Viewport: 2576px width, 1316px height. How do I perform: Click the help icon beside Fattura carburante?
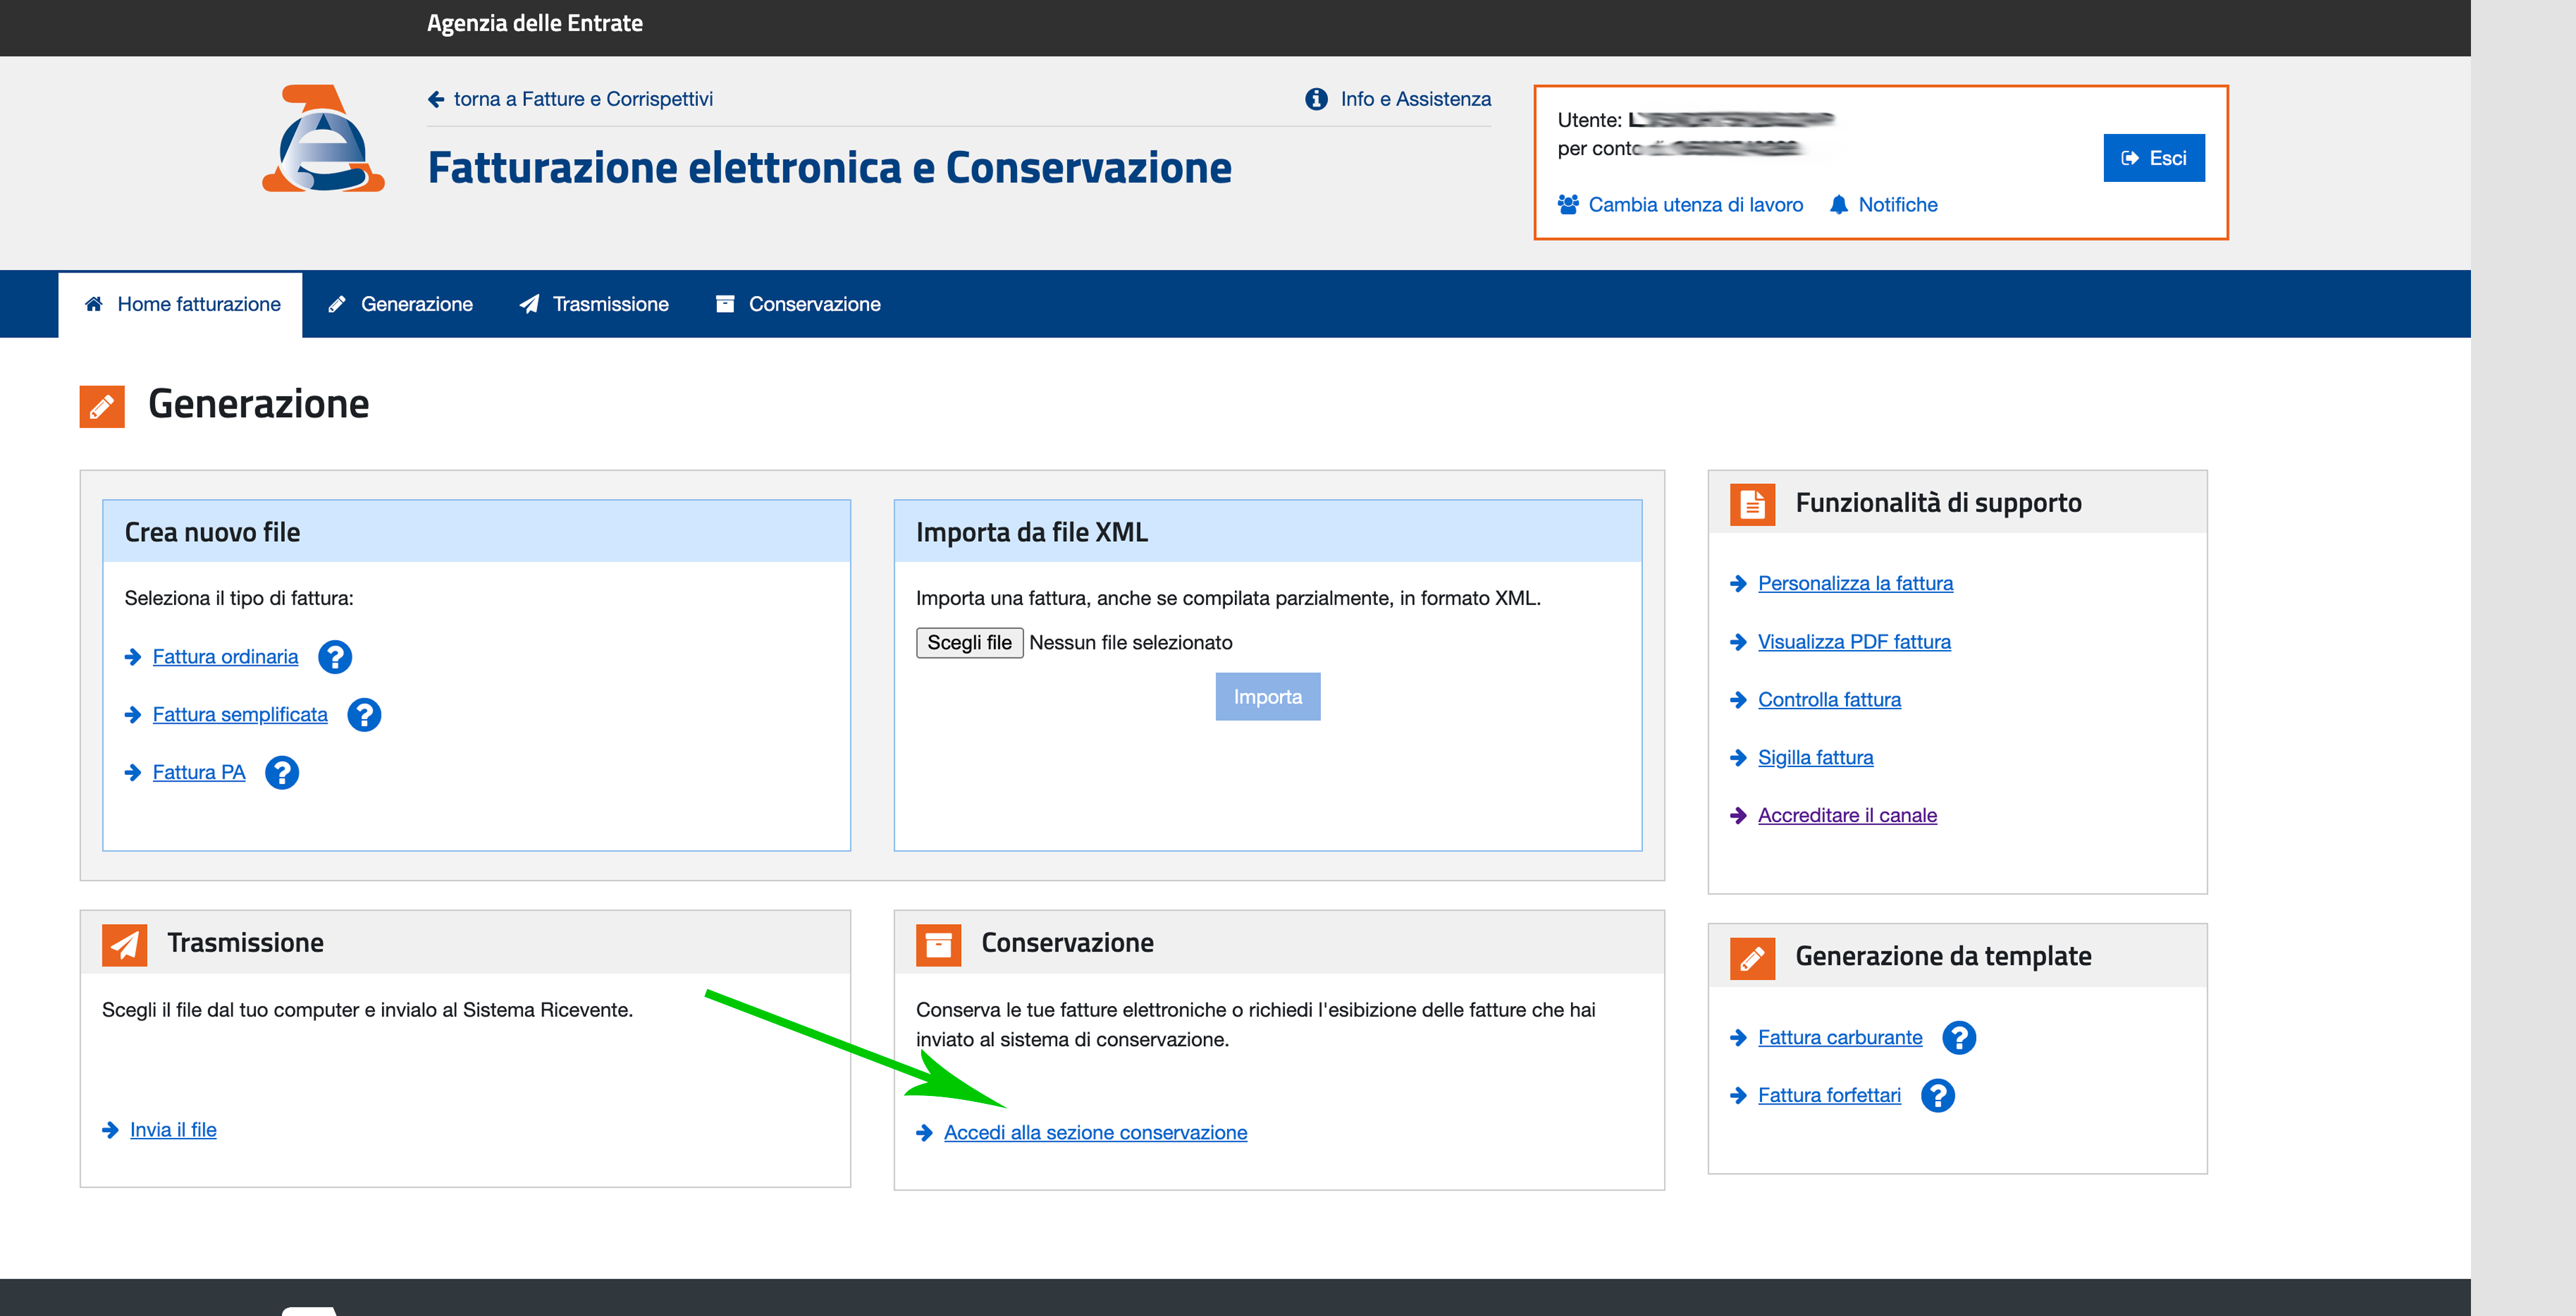(x=1958, y=1038)
